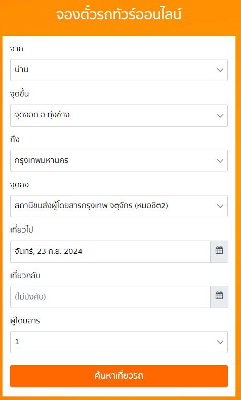Open the calendar icon beside เที่ยวกลับ field

click(x=219, y=296)
